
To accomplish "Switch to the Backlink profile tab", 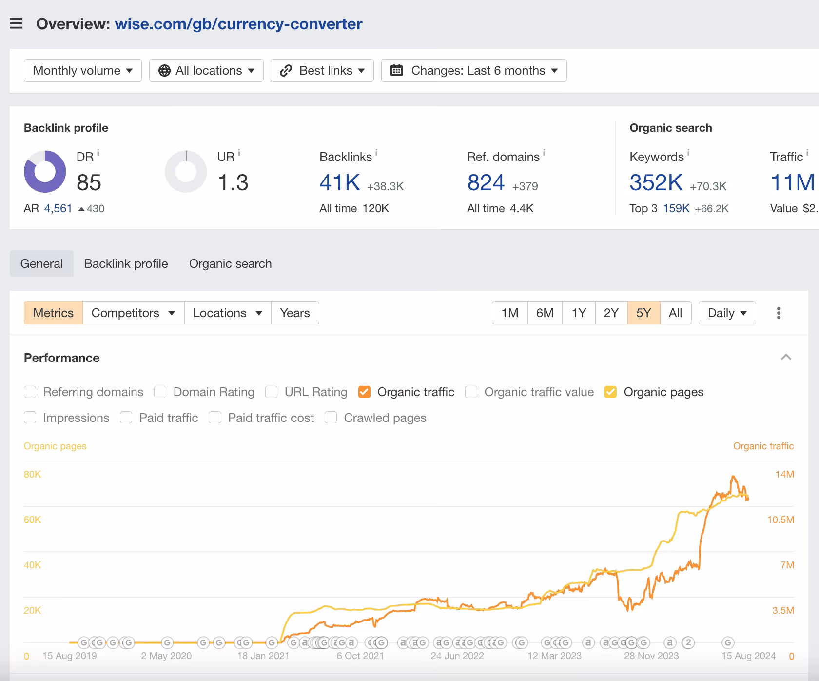I will pos(126,264).
